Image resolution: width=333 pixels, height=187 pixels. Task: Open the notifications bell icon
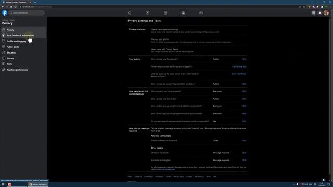(x=319, y=13)
